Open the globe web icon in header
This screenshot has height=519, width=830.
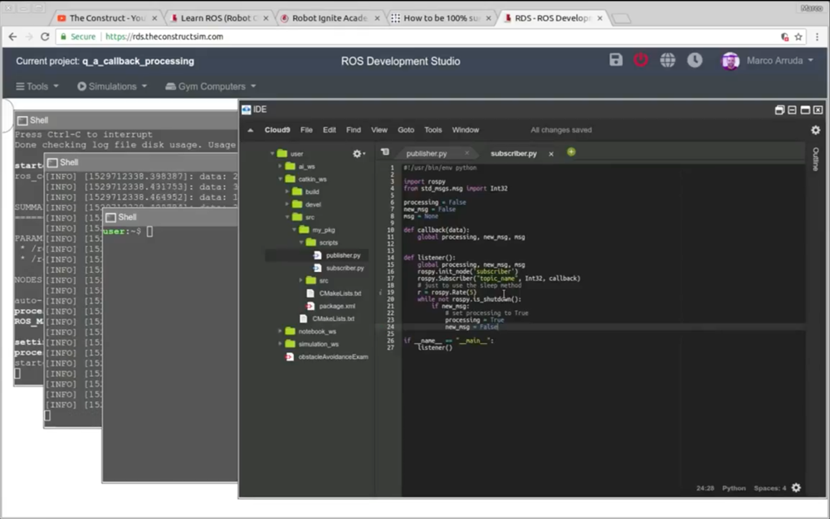coord(667,61)
